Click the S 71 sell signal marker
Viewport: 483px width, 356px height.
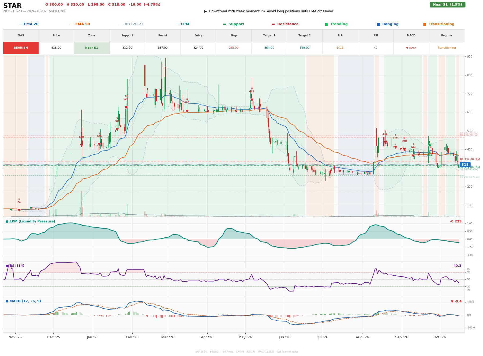(19, 210)
